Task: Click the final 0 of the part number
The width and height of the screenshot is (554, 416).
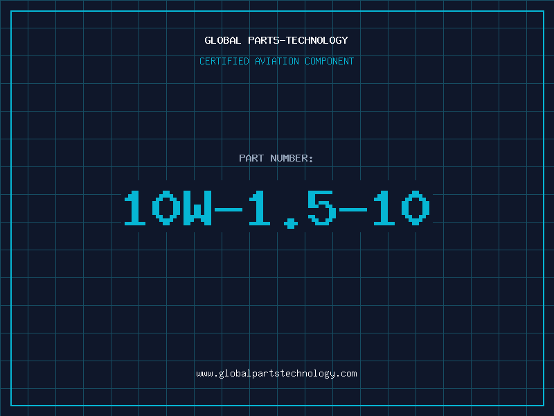Action: 415,208
